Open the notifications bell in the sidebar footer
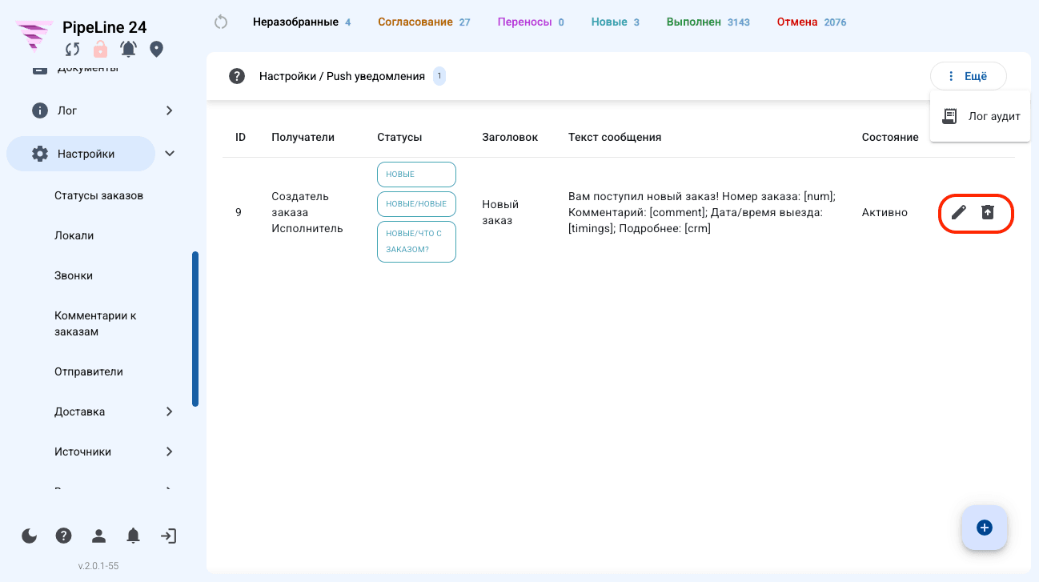 click(134, 536)
